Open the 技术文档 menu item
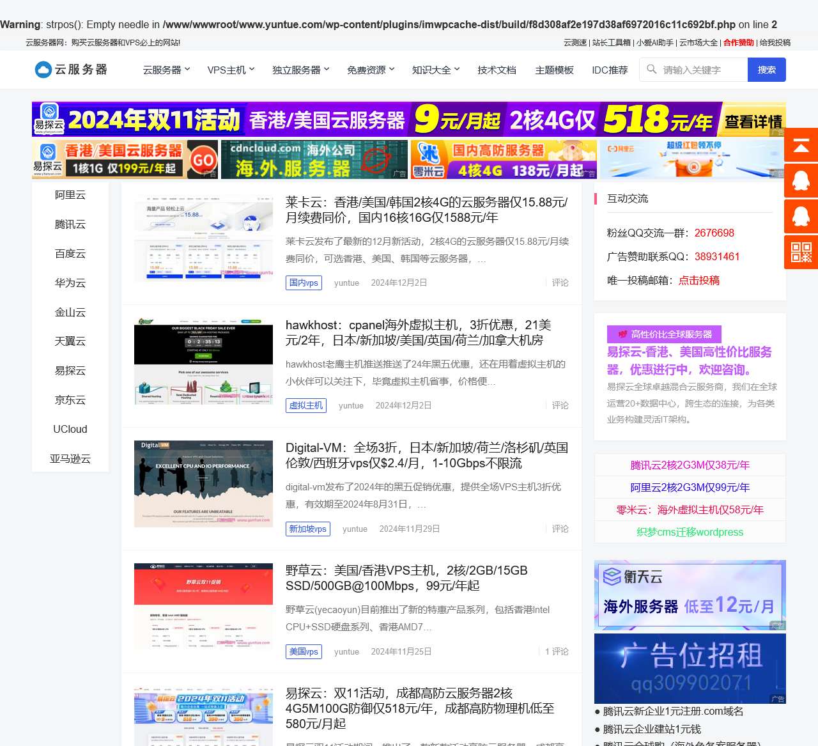 (x=497, y=70)
